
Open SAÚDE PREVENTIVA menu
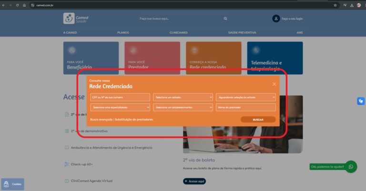[x=242, y=32]
